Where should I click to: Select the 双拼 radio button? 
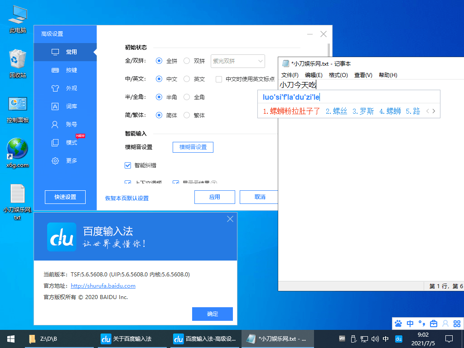[x=187, y=61]
